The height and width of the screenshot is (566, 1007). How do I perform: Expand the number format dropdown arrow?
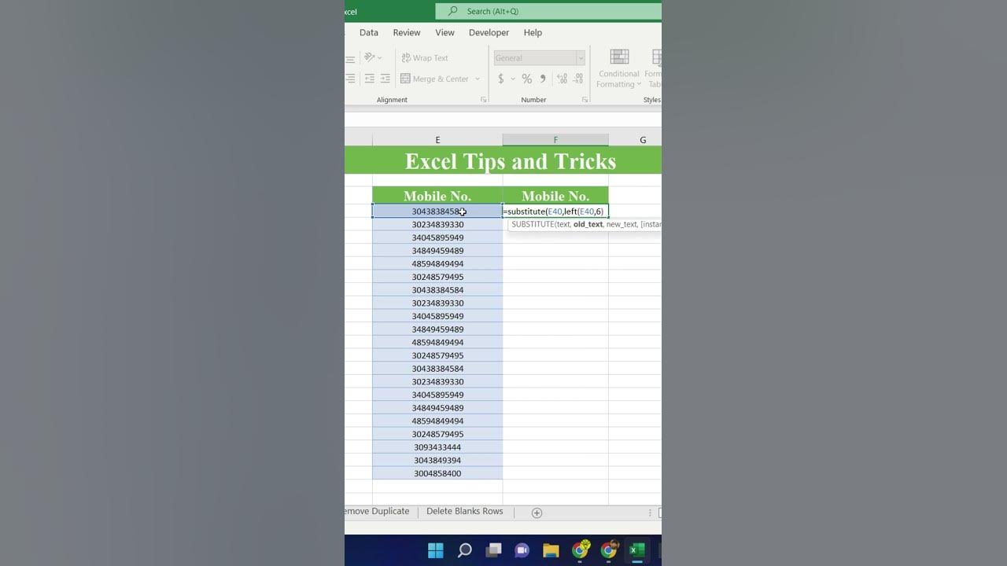(581, 58)
